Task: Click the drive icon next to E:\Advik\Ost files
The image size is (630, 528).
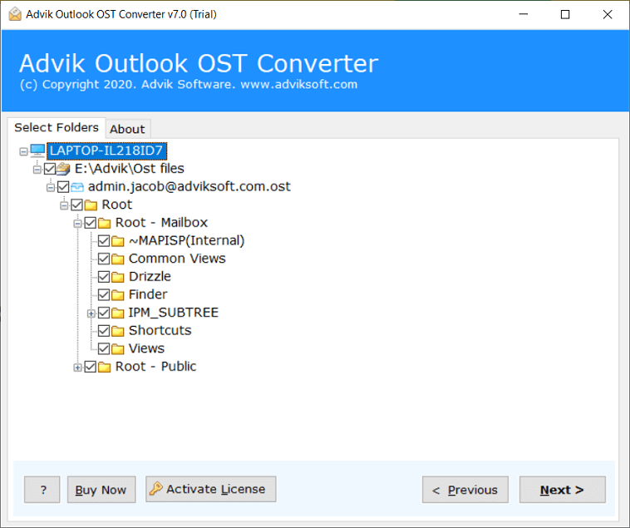Action: (x=64, y=169)
